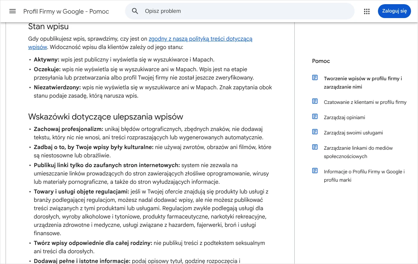Open the Zarządzaj swoimi usługami article
The width and height of the screenshot is (418, 264).
[353, 133]
